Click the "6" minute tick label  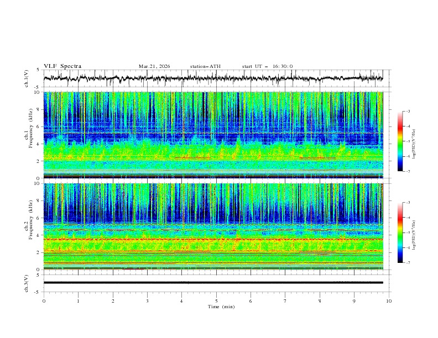pos(251,301)
